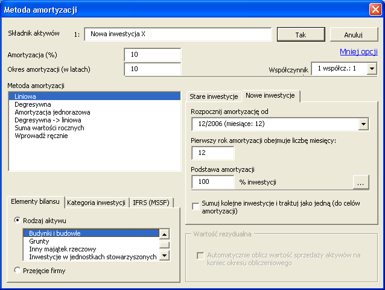385x290 pixels.
Task: Select Inny majątek rzeczowy asset type
Action: click(x=91, y=249)
